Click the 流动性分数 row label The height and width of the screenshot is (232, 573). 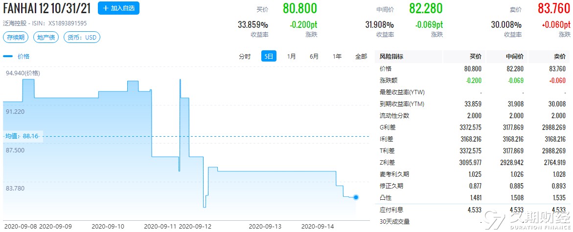click(x=395, y=116)
